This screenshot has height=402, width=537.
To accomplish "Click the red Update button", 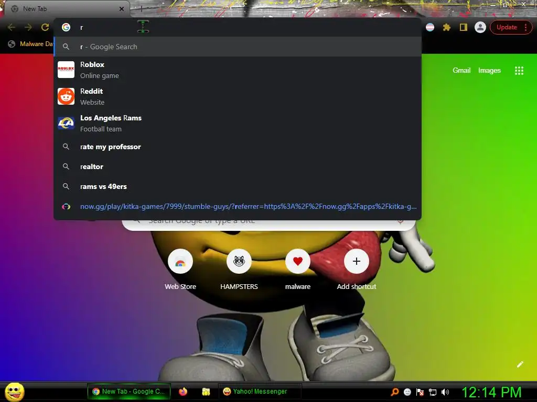I will click(507, 27).
